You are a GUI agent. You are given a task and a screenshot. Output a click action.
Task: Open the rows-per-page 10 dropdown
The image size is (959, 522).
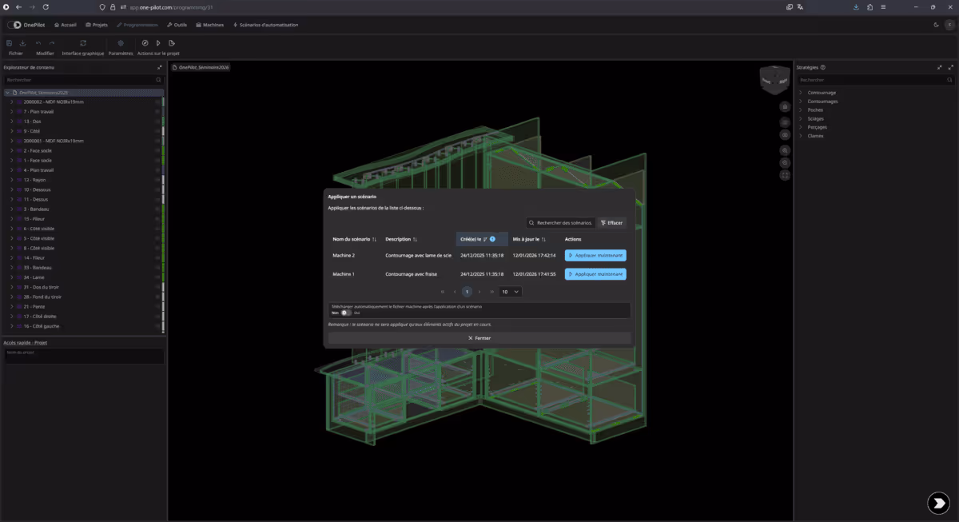click(511, 292)
